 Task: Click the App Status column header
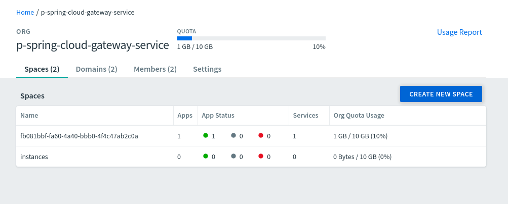tap(218, 115)
